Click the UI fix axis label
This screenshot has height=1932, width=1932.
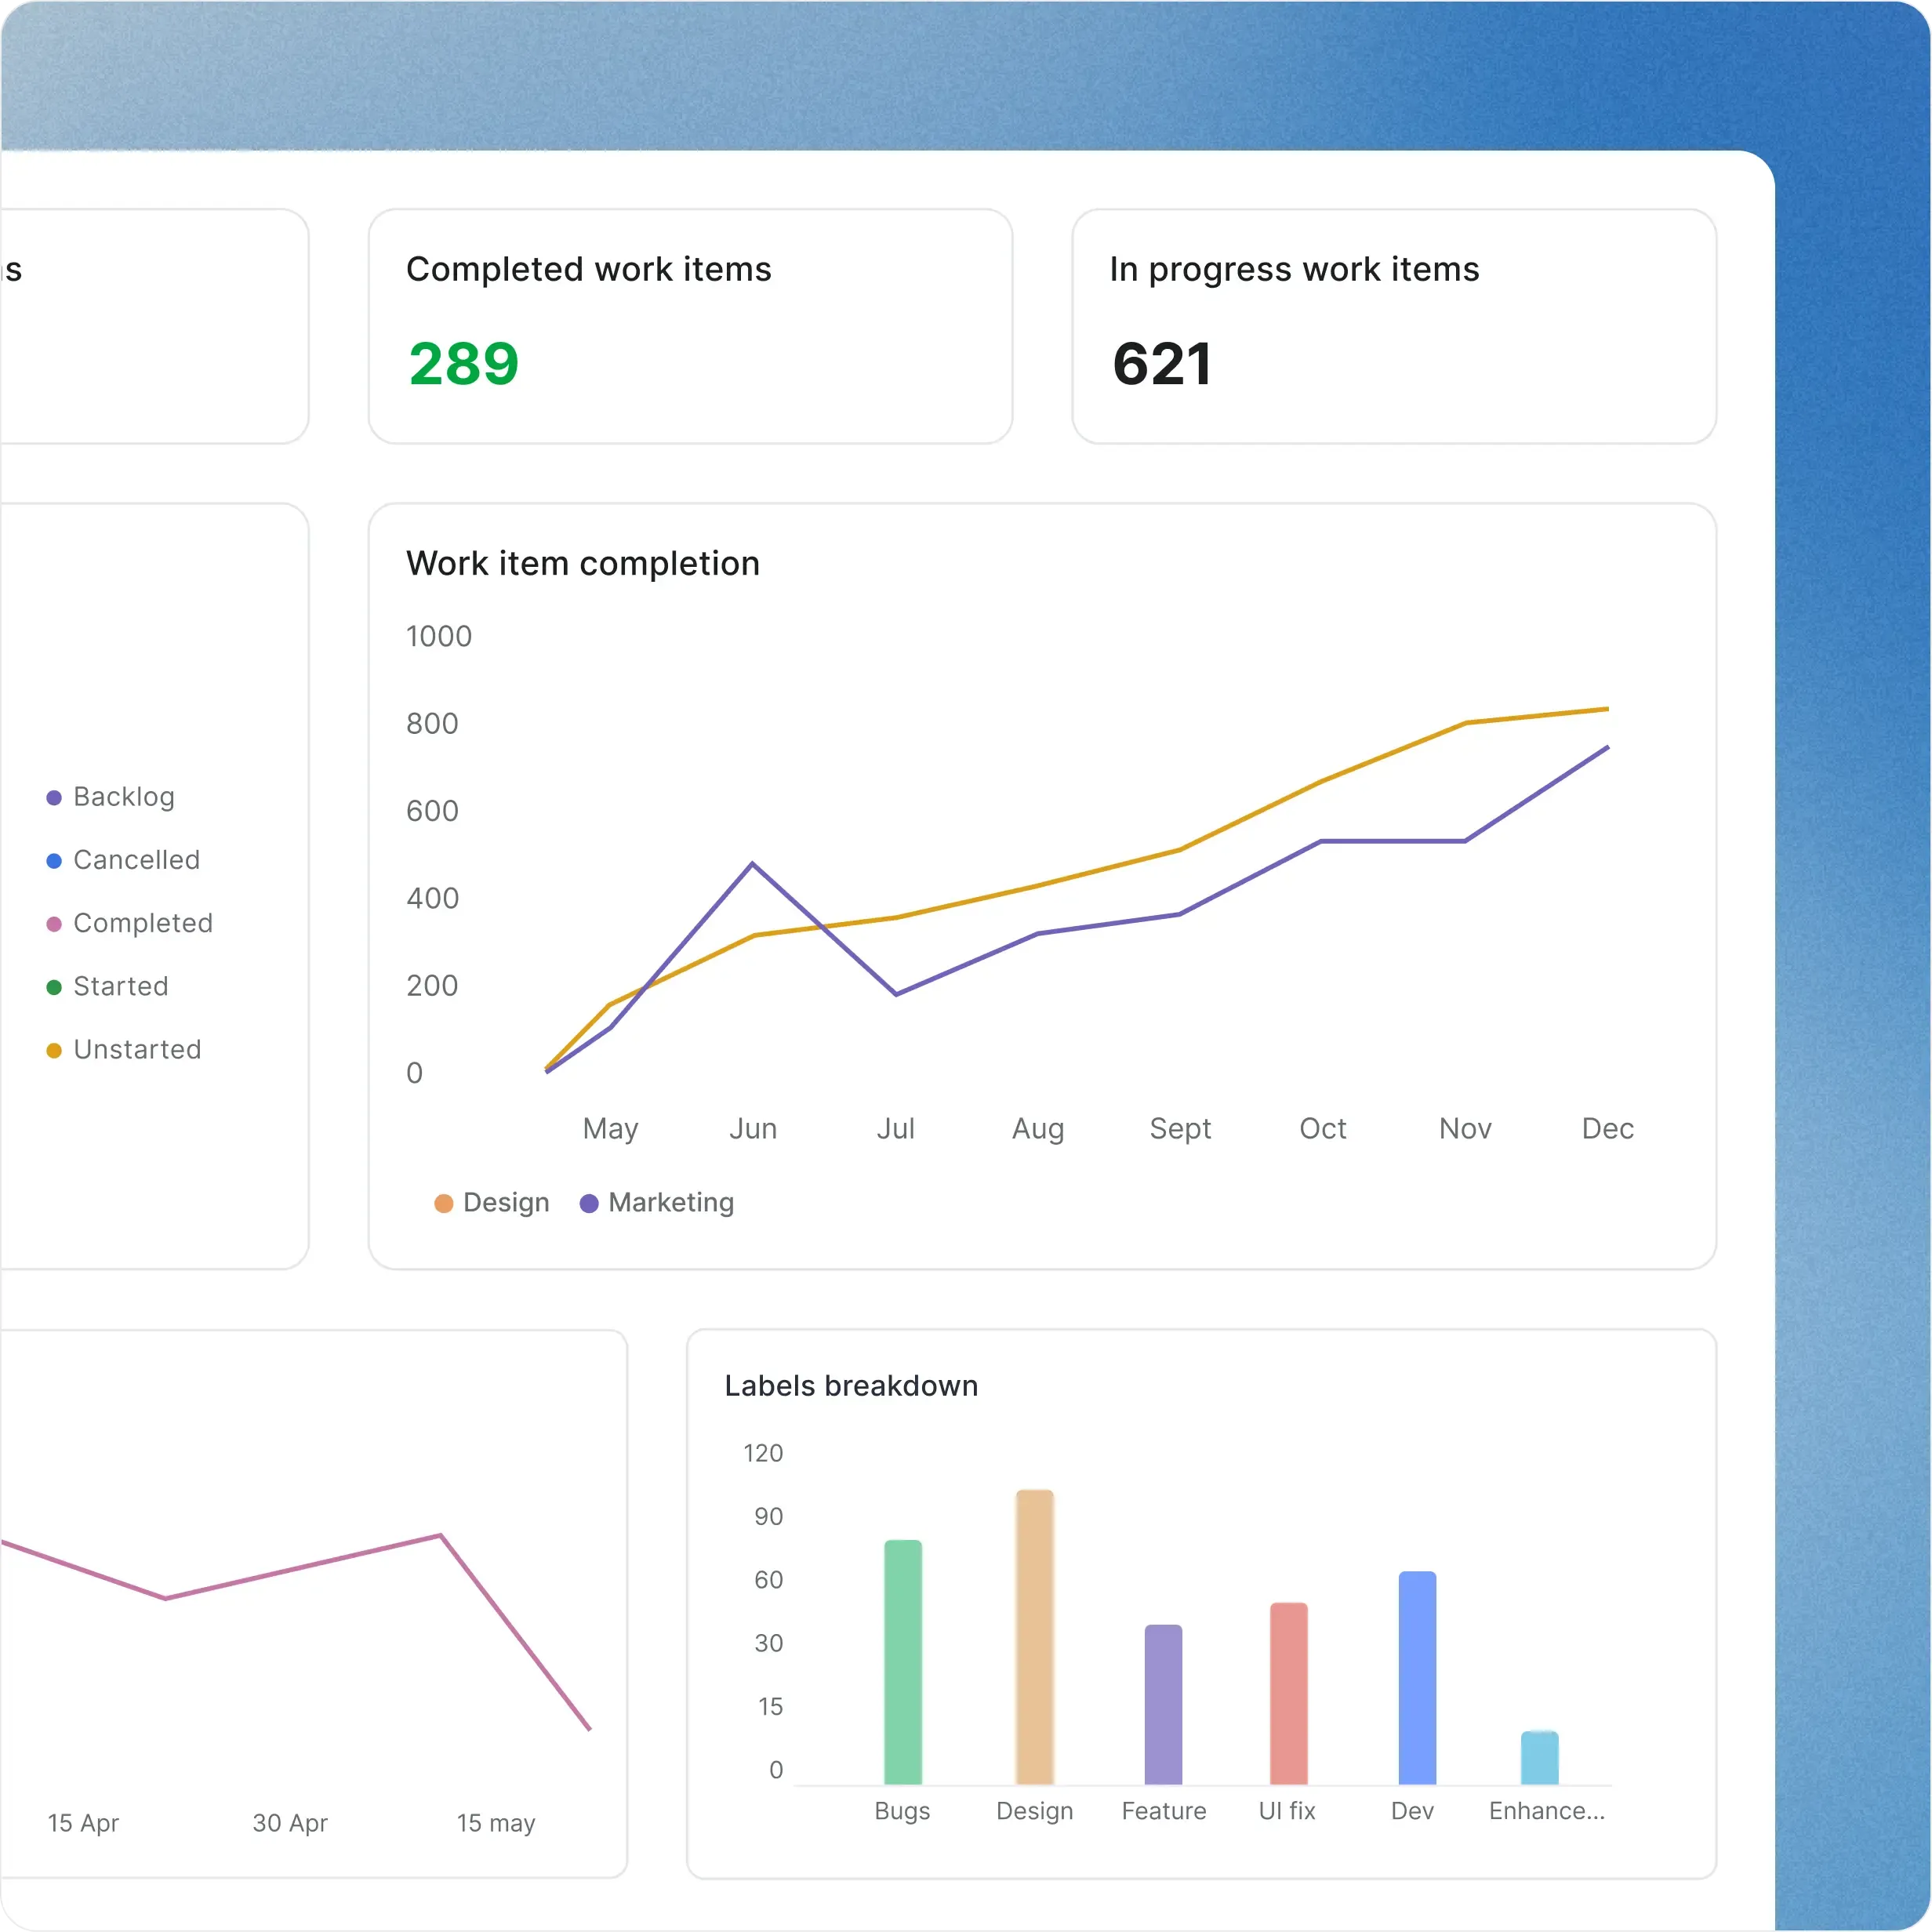1287,1811
